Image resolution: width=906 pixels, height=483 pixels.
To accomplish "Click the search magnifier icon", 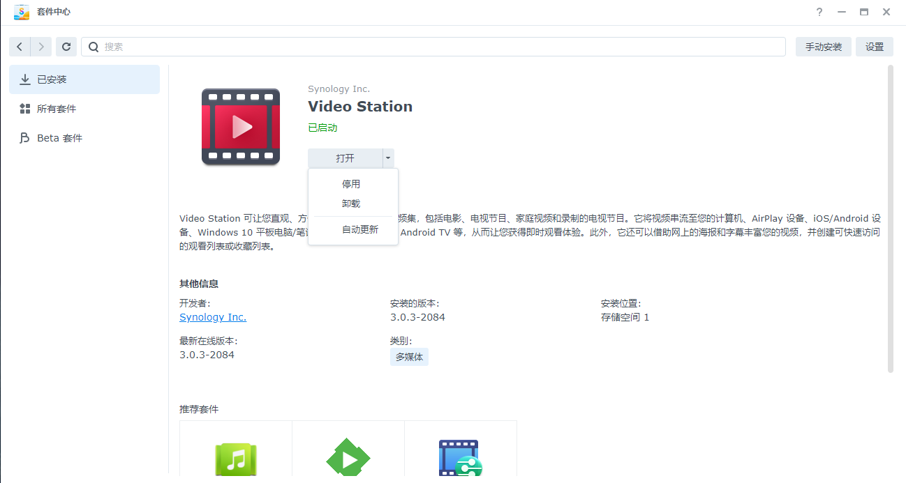I will point(94,47).
